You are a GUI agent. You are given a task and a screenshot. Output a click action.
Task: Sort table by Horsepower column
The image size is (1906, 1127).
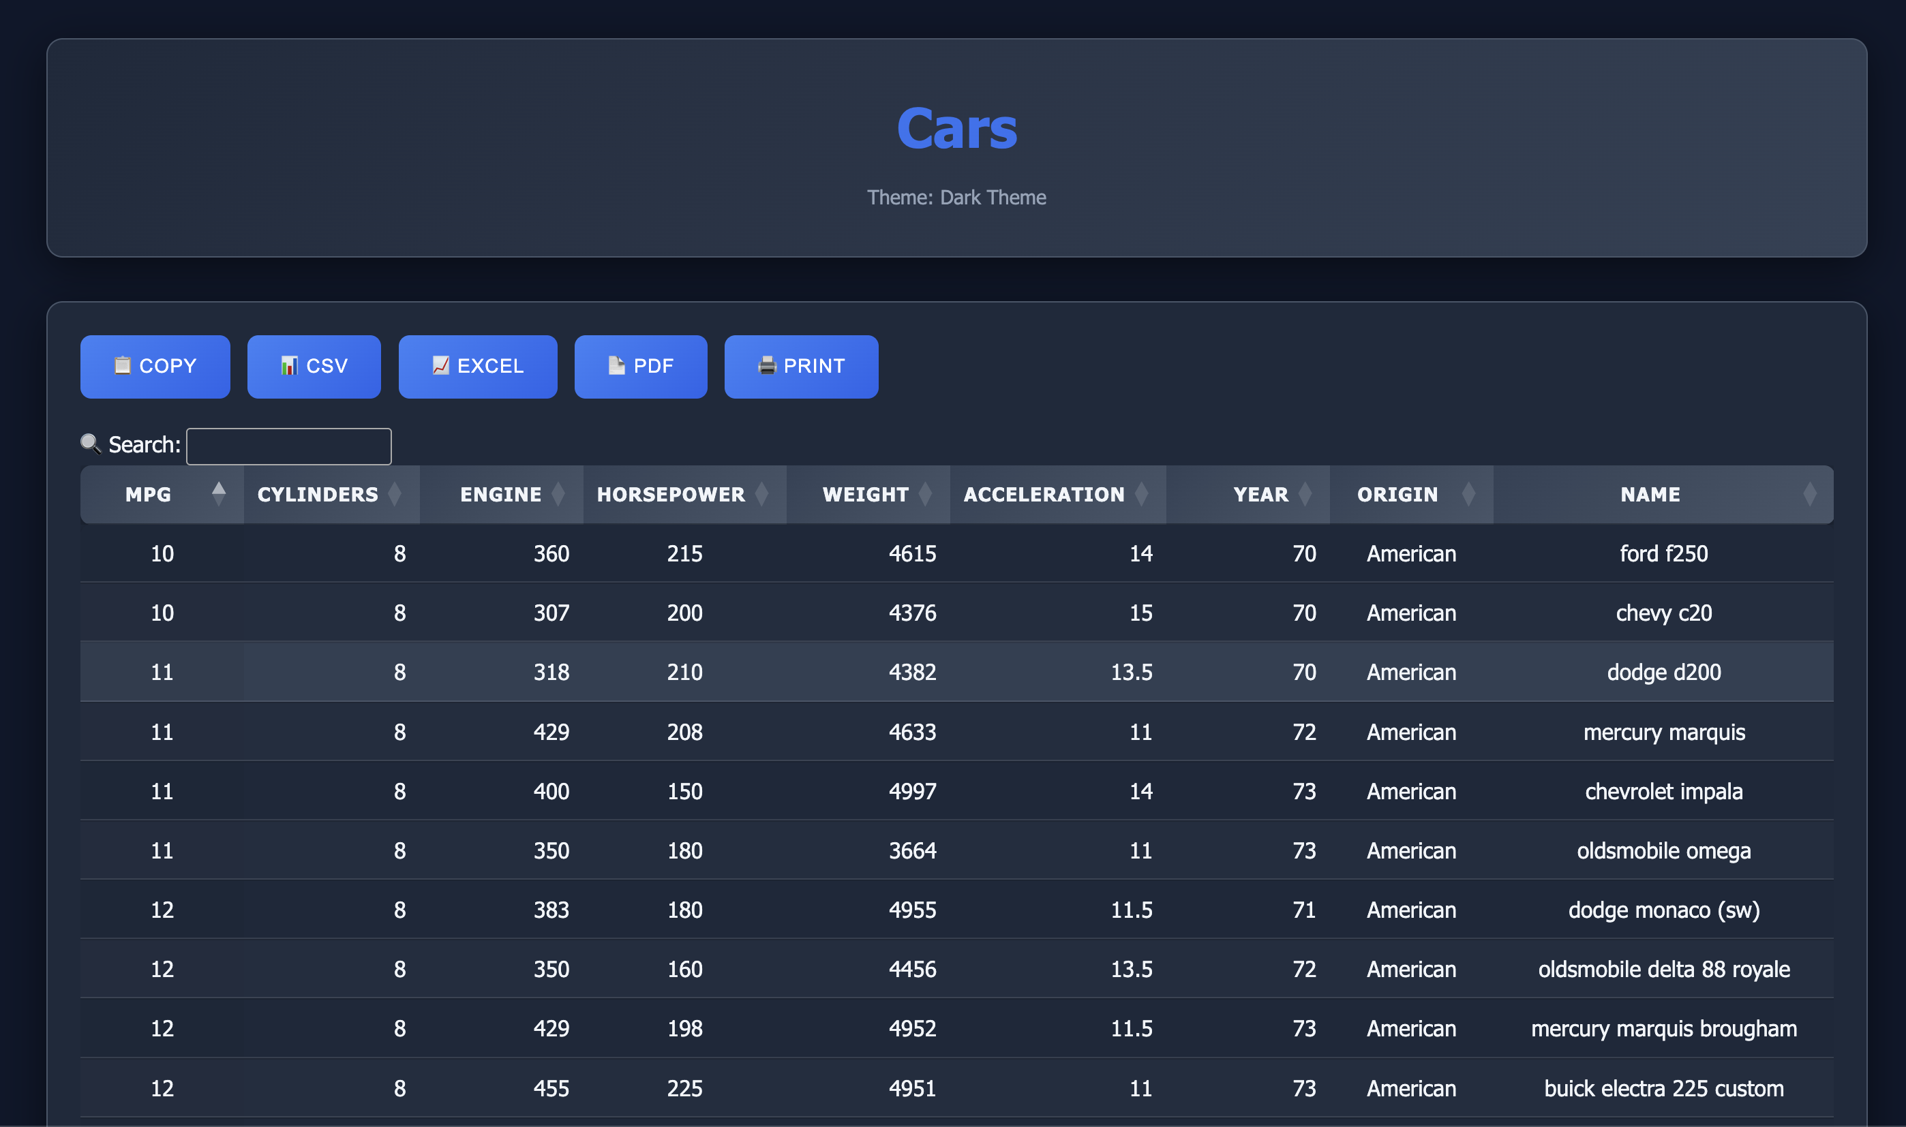(671, 493)
